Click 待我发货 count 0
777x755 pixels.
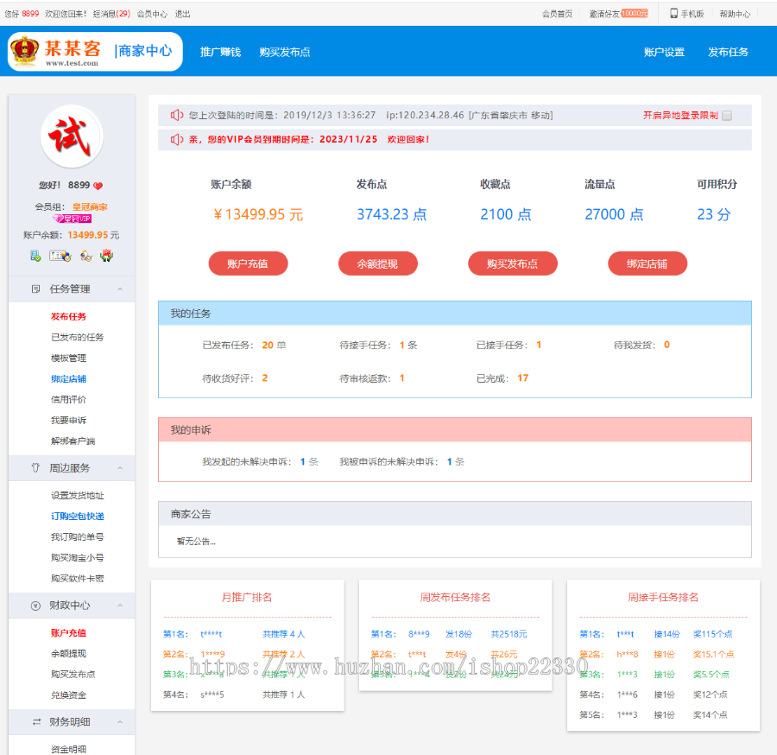pyautogui.click(x=667, y=345)
